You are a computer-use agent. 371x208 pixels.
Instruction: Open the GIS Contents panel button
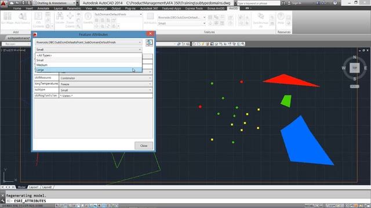tap(38, 20)
